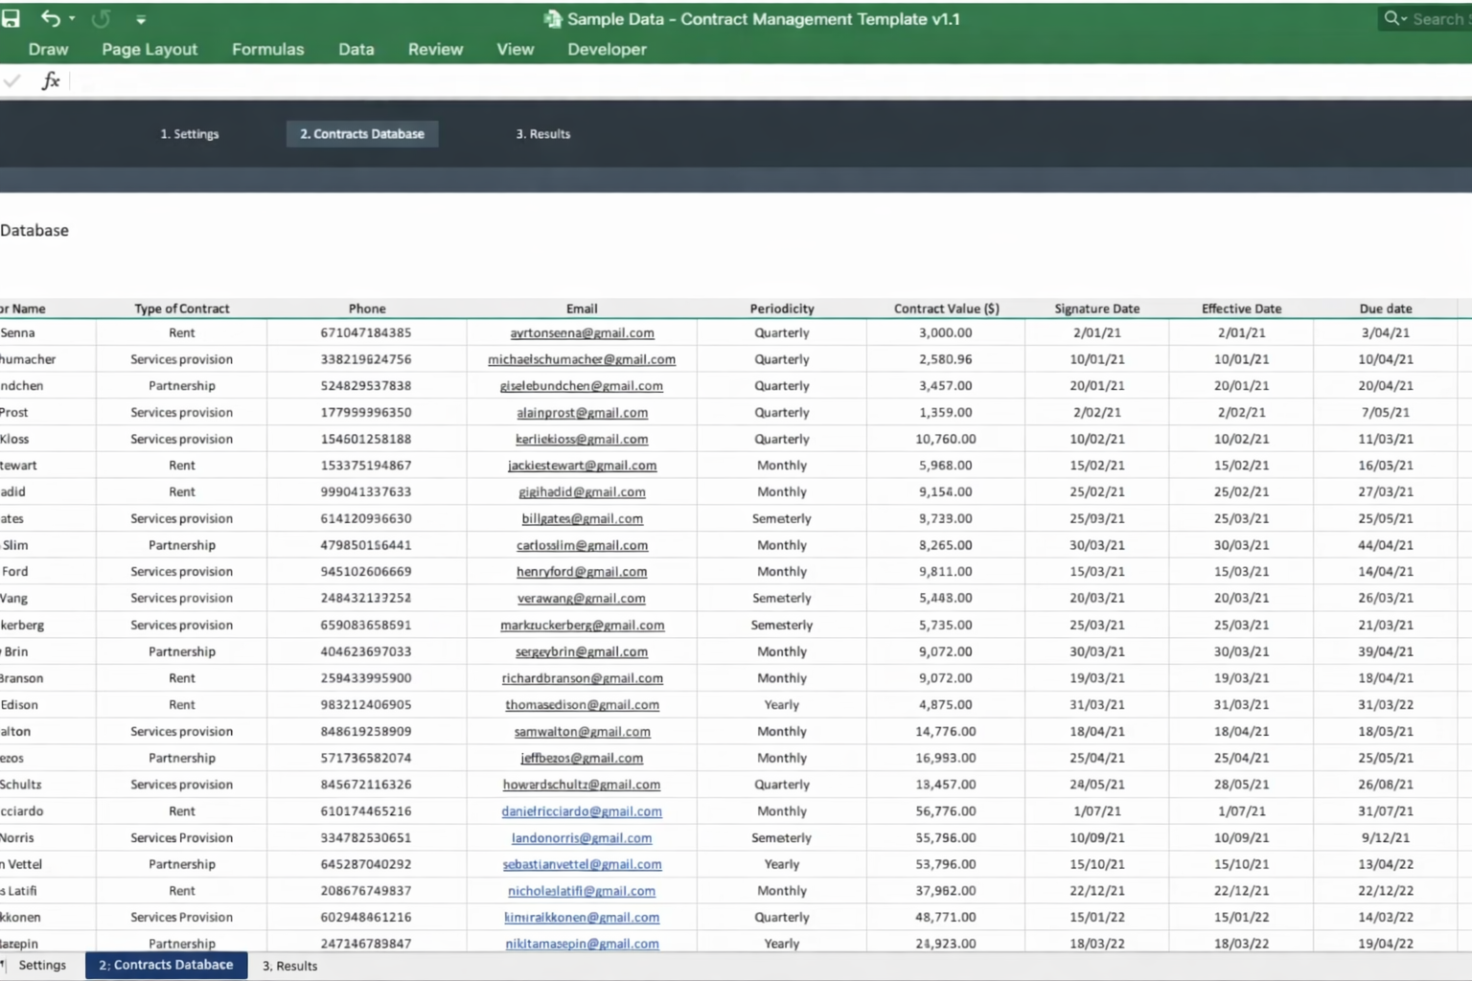Click the Type of Contract column header
This screenshot has width=1472, height=981.
pos(182,308)
